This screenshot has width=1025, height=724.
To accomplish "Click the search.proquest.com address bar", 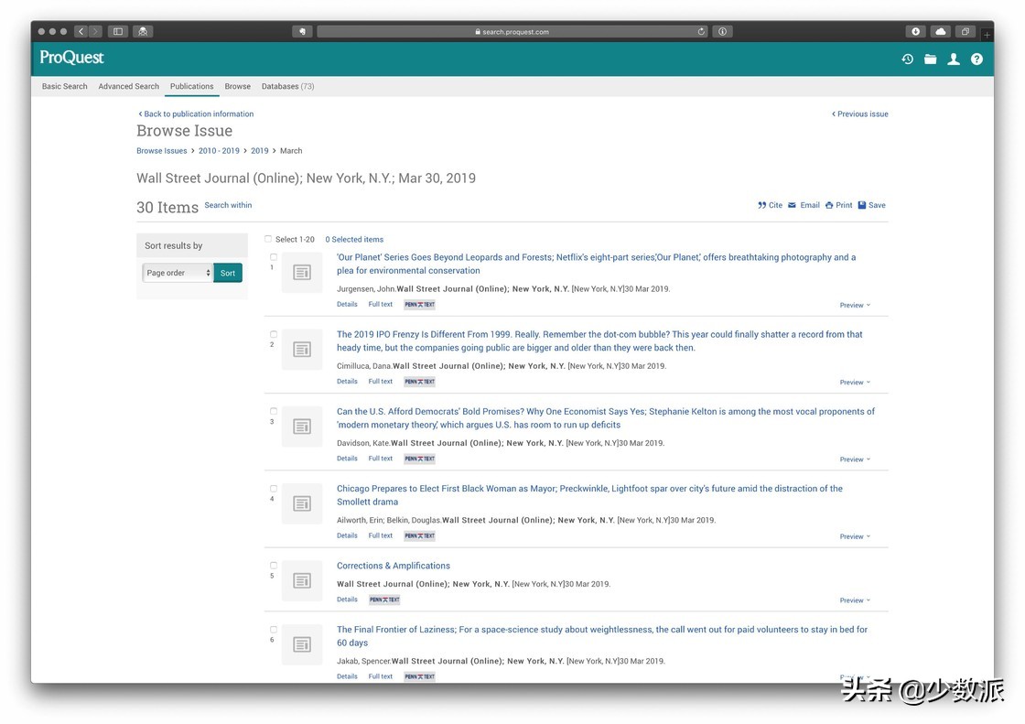I will [x=512, y=31].
